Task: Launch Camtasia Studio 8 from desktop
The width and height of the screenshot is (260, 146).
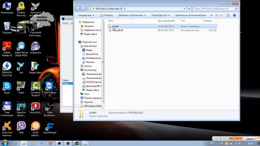Action: 35,89
